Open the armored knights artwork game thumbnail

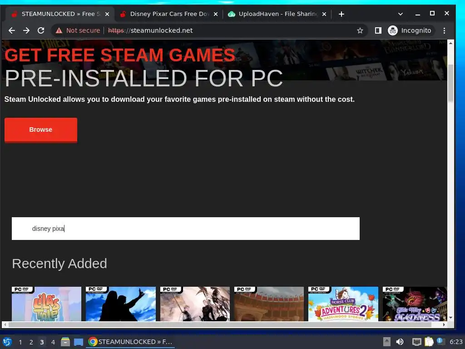(x=195, y=304)
